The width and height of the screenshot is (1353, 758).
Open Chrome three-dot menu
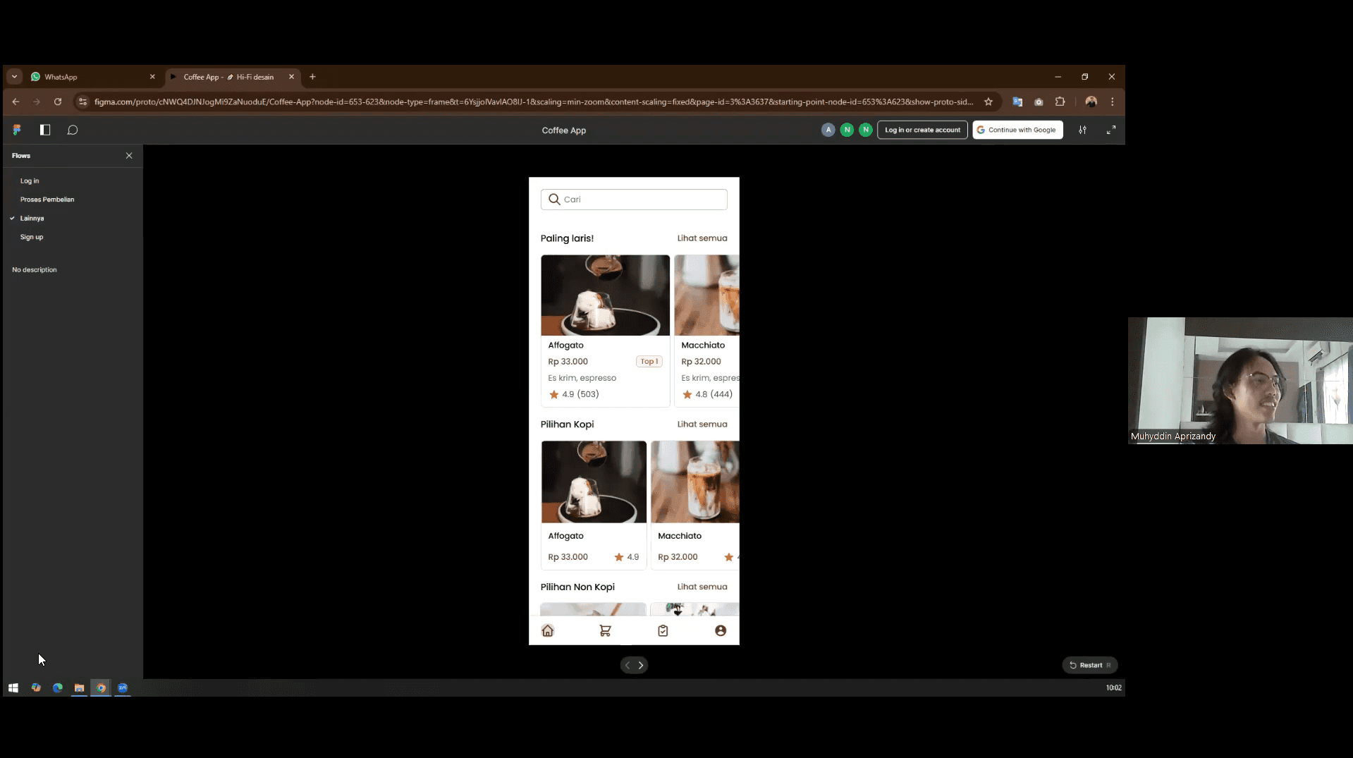click(x=1113, y=102)
